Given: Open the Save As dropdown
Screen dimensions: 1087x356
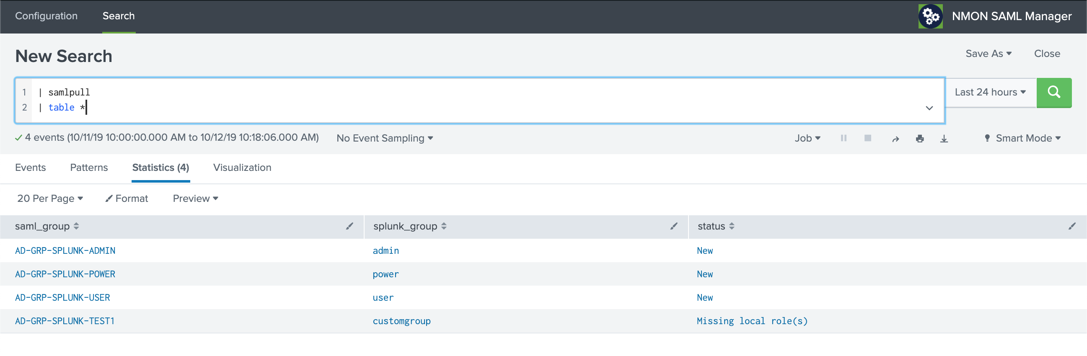Looking at the screenshot, I should point(988,54).
